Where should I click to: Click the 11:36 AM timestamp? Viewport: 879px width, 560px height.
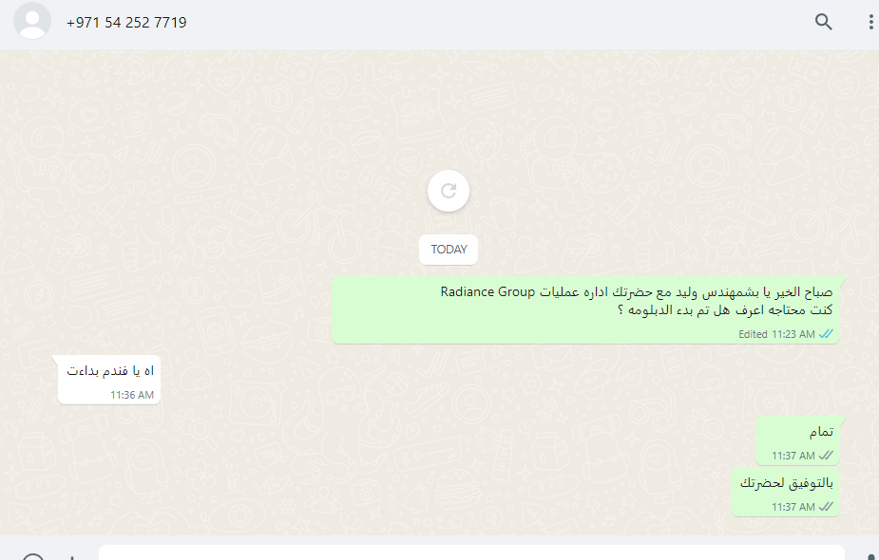tap(132, 395)
